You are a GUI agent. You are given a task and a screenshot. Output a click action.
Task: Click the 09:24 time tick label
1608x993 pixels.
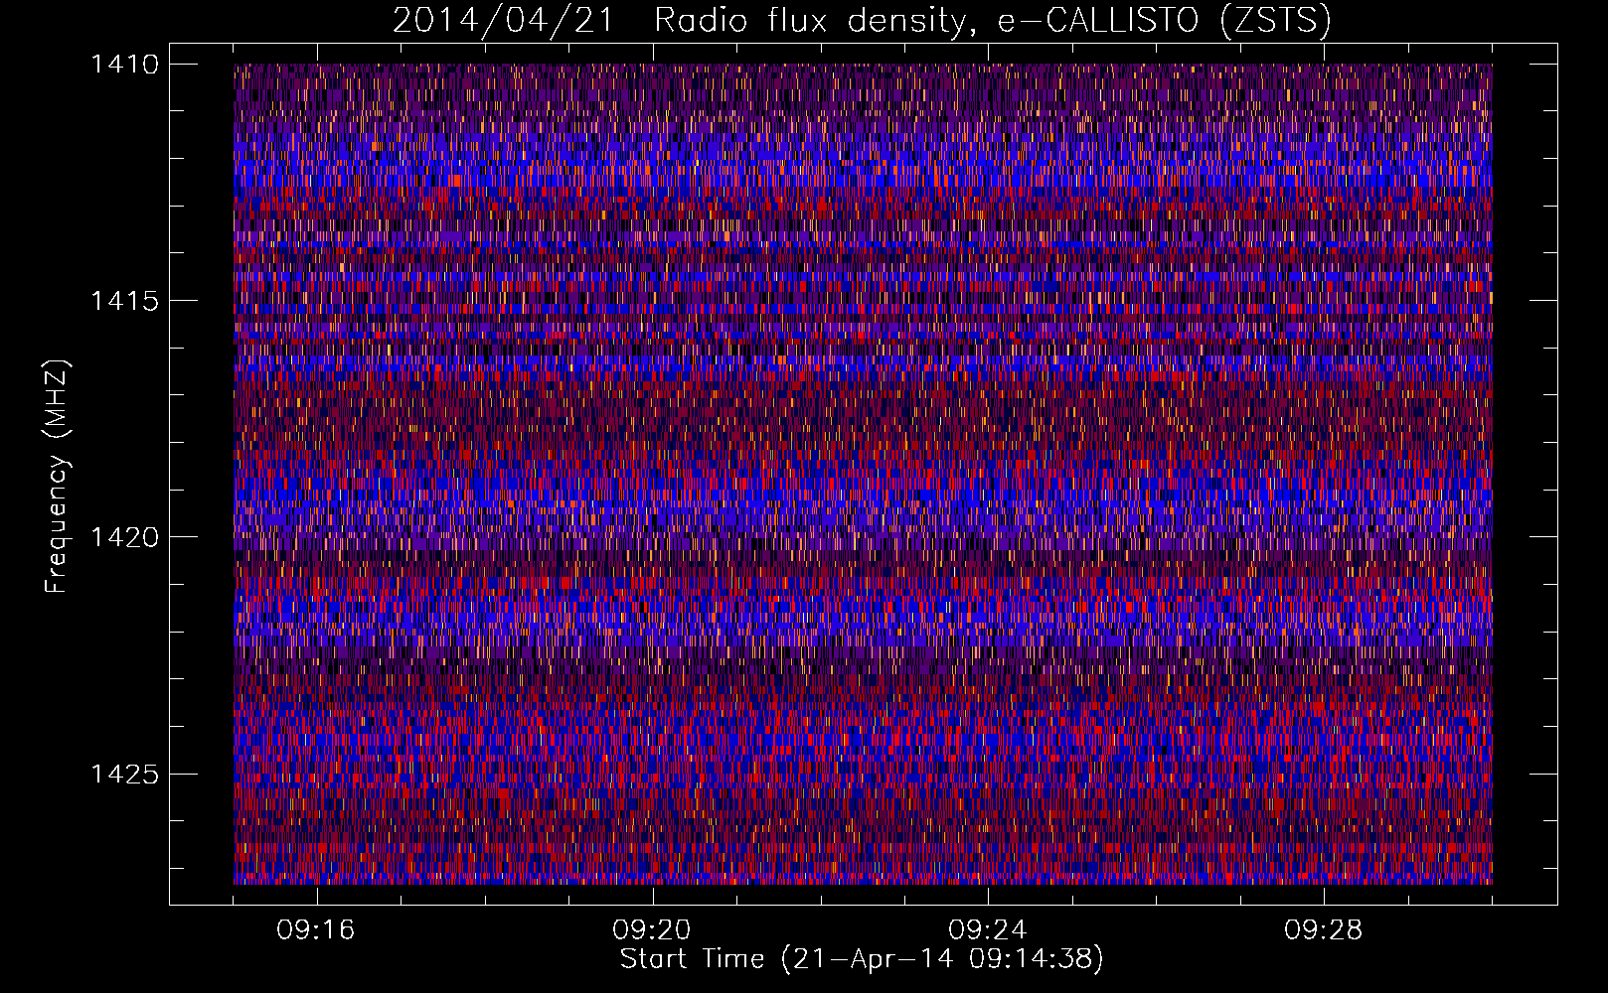(988, 930)
